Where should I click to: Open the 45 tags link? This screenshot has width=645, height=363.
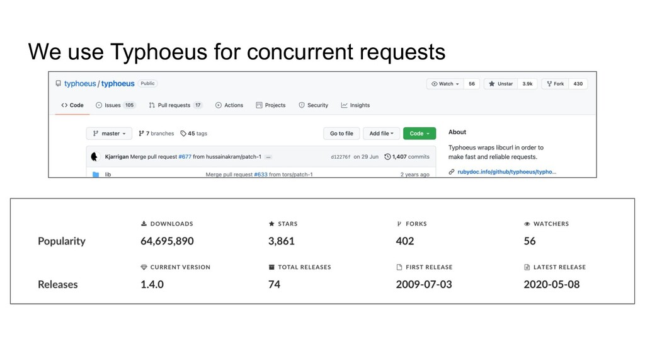click(194, 134)
